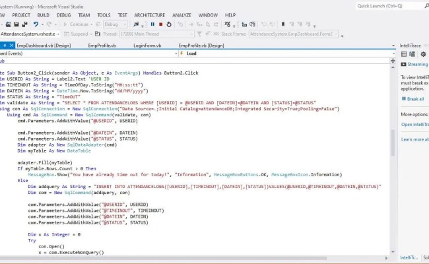This screenshot has height=264, width=429.
Task: Click the scroll-down arrow of the editor
Action: [x=393, y=251]
